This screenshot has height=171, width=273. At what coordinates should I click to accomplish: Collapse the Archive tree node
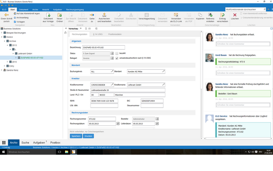click(x=5, y=41)
